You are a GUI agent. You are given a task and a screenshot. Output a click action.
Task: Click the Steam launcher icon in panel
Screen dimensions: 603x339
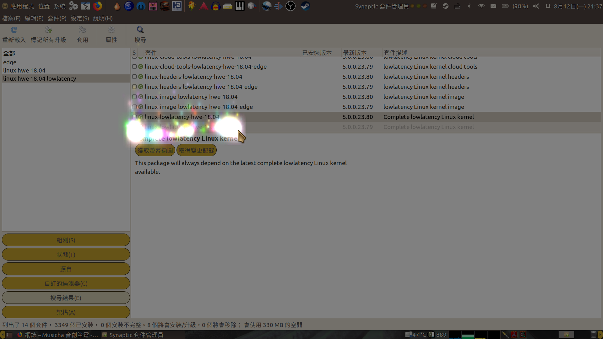[x=305, y=6]
